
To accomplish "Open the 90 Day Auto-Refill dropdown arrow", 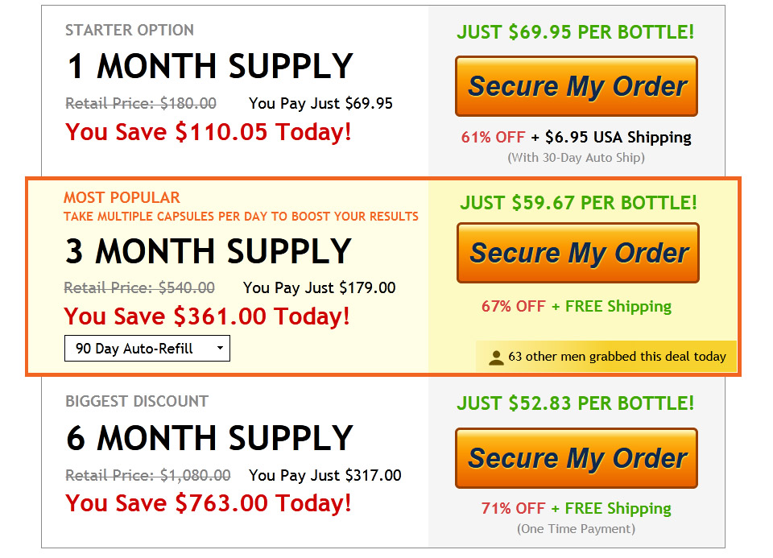I will (x=220, y=348).
